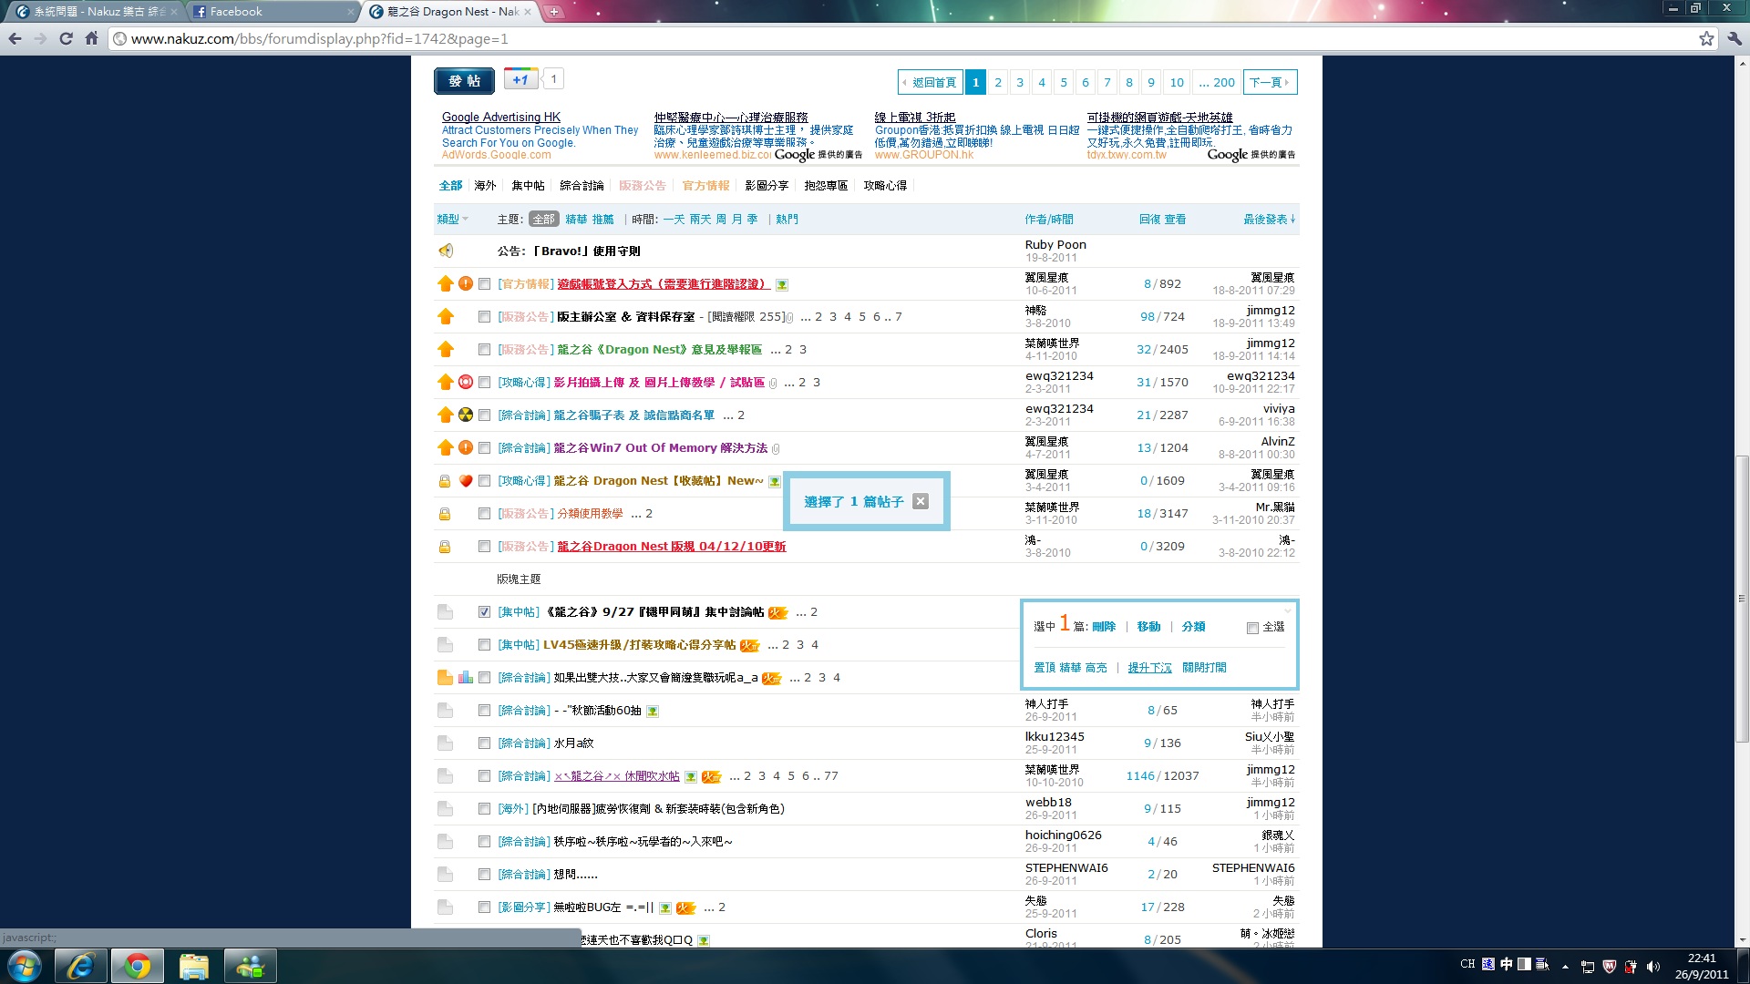Select the 影圖分享 category tab
Screen dimensions: 1750x984
pos(767,185)
